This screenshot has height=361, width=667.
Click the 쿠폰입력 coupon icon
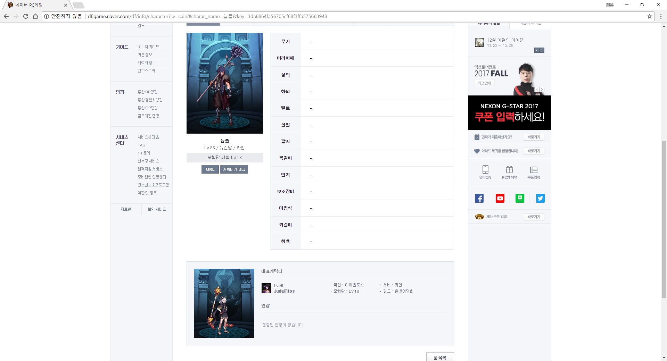pos(534,172)
